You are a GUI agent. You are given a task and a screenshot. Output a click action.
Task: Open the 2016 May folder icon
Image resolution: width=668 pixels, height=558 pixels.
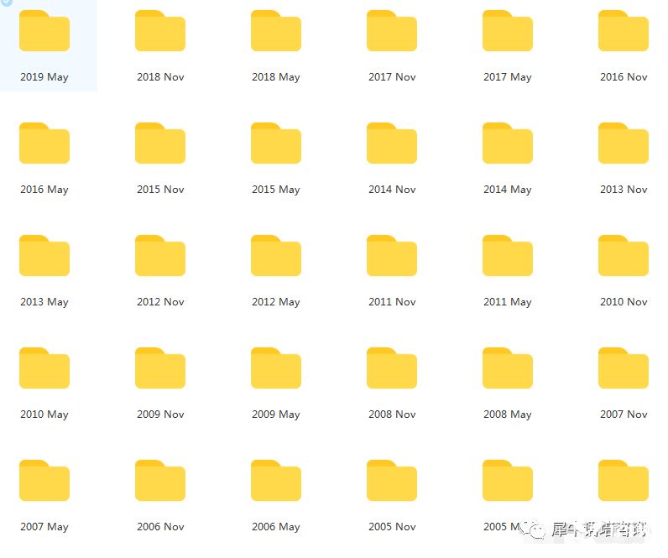[x=44, y=143]
